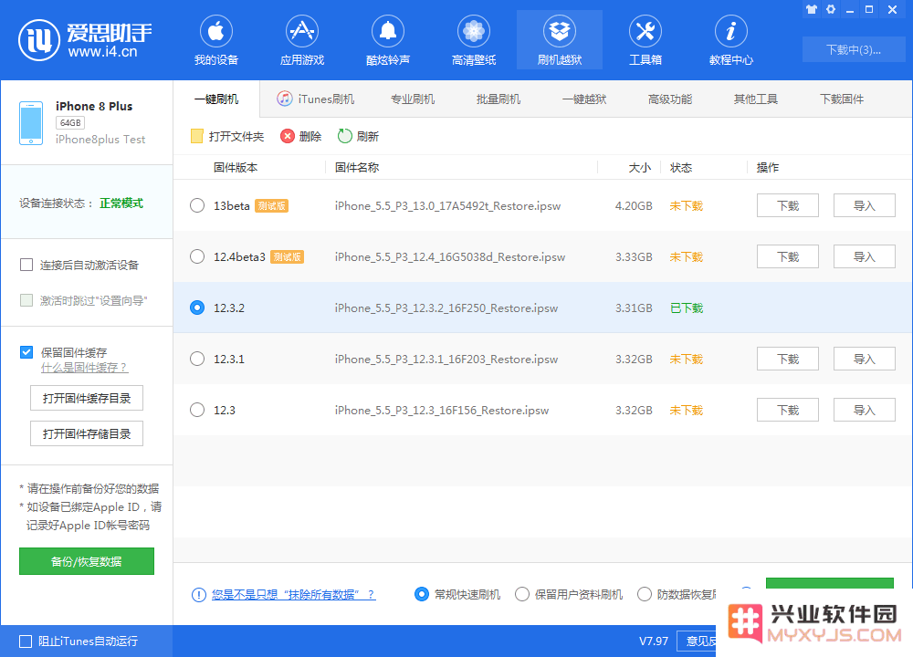Click the iPhone 8 Plus device image
Viewport: 913px width, 657px height.
[x=31, y=123]
